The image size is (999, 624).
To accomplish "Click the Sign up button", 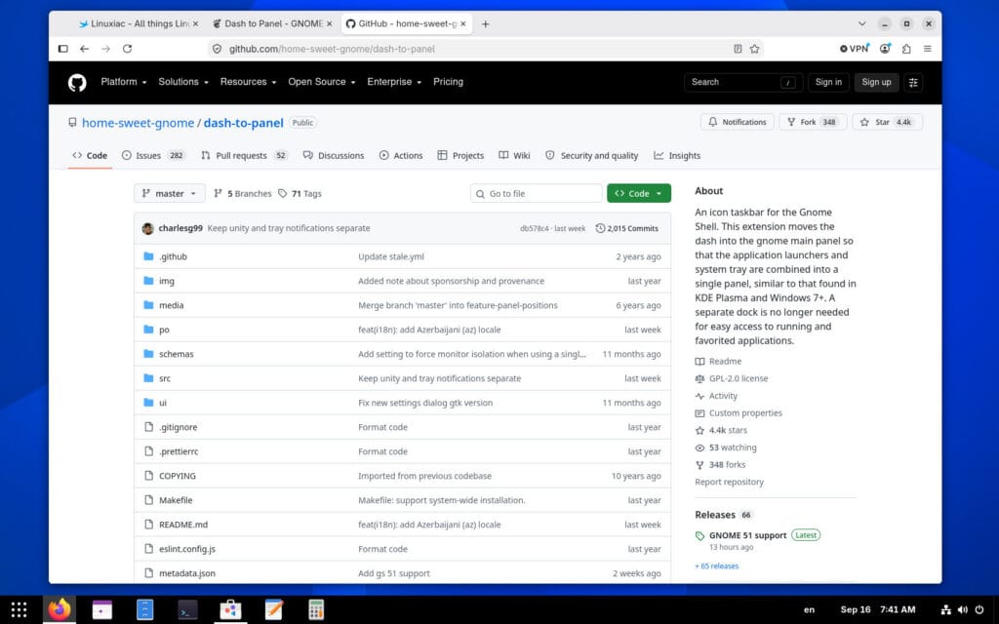I will tap(876, 82).
